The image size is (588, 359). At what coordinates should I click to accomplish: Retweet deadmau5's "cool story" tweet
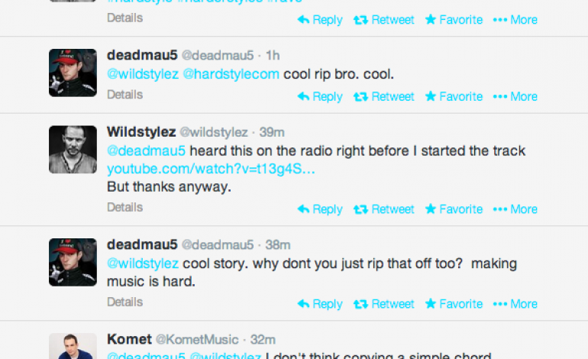click(x=384, y=304)
